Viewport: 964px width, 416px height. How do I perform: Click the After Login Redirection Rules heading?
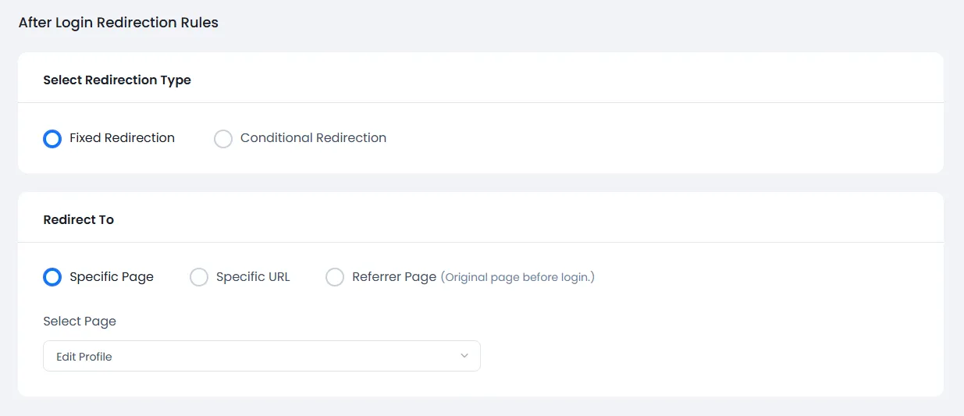click(x=119, y=23)
